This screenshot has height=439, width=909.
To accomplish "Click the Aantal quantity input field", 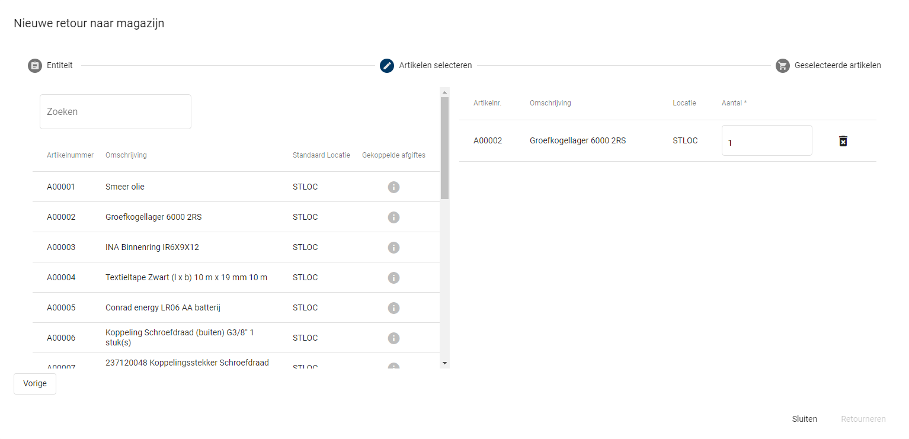I will 766,141.
